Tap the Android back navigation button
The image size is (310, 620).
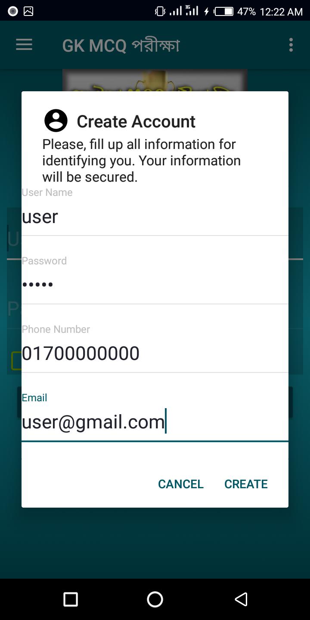point(241,599)
